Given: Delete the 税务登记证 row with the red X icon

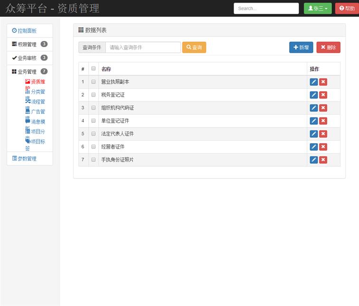Looking at the screenshot, I should tap(323, 95).
